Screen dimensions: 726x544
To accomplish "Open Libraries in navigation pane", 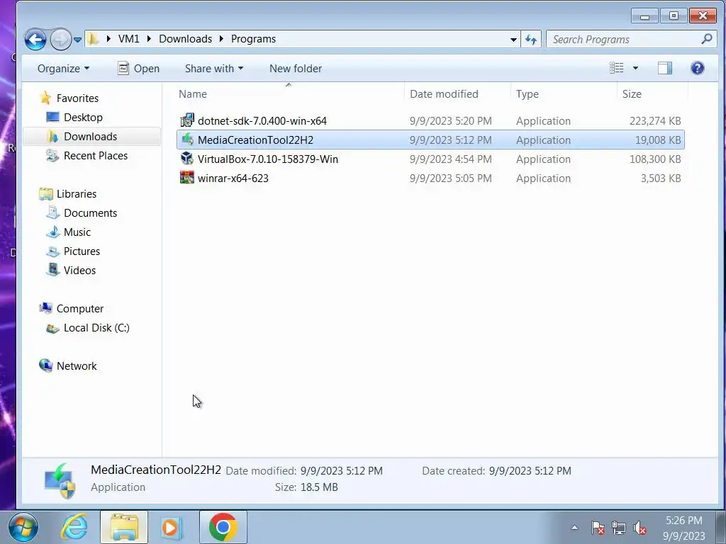I will pyautogui.click(x=77, y=194).
